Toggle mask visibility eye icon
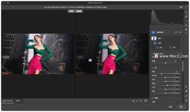 pos(180,32)
